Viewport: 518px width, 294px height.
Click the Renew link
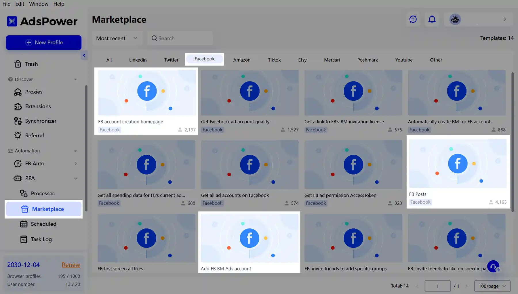[71, 265]
